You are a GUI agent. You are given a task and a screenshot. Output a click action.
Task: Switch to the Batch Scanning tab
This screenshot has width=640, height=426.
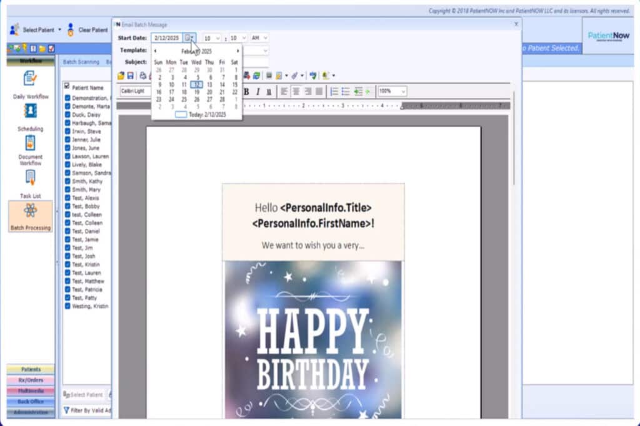[x=81, y=62]
